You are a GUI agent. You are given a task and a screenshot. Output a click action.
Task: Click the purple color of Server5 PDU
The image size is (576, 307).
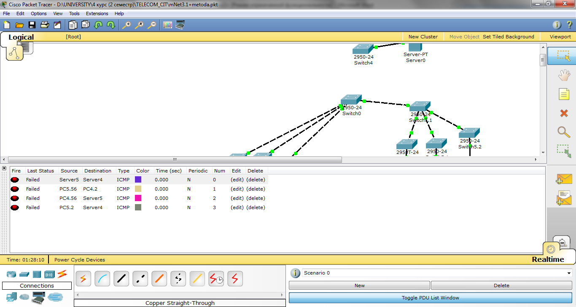[138, 180]
